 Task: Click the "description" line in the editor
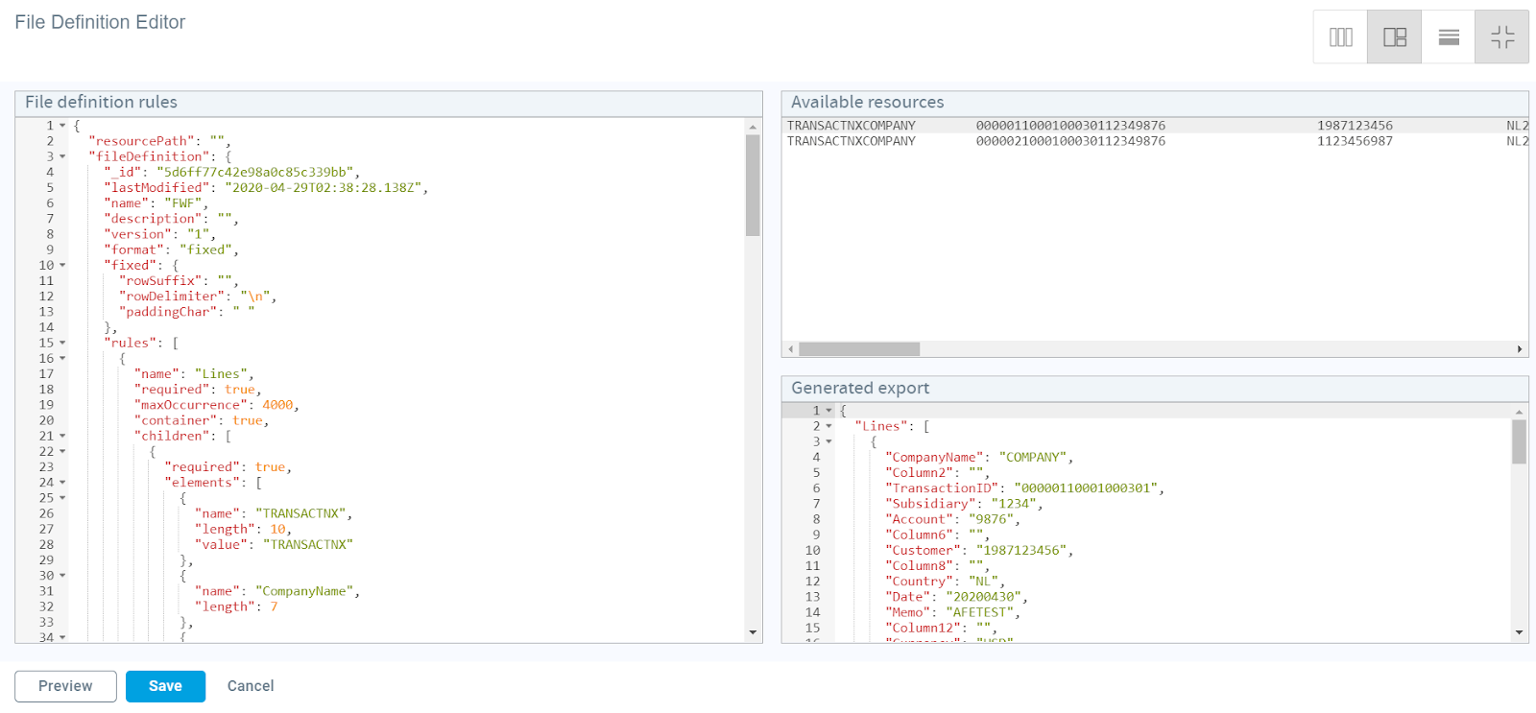click(x=171, y=219)
